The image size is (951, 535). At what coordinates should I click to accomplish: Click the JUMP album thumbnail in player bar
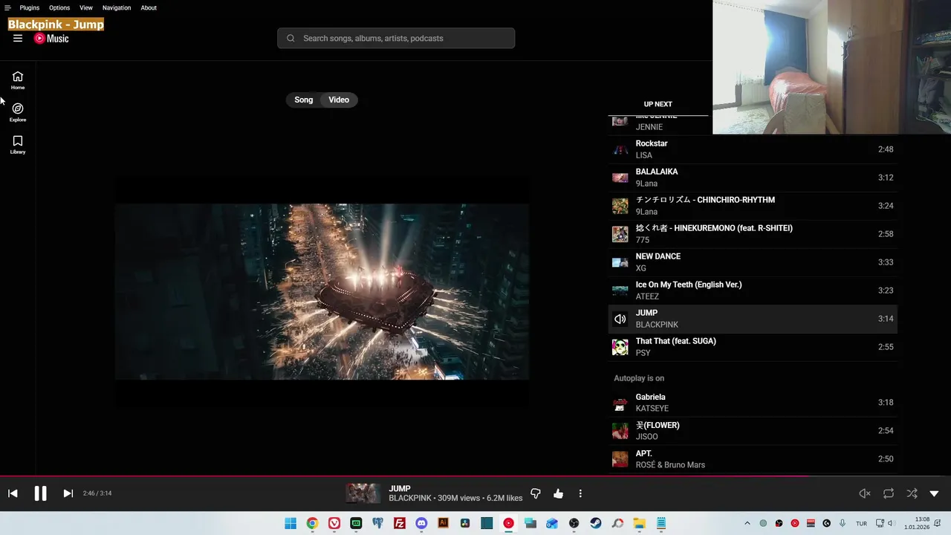coord(363,493)
